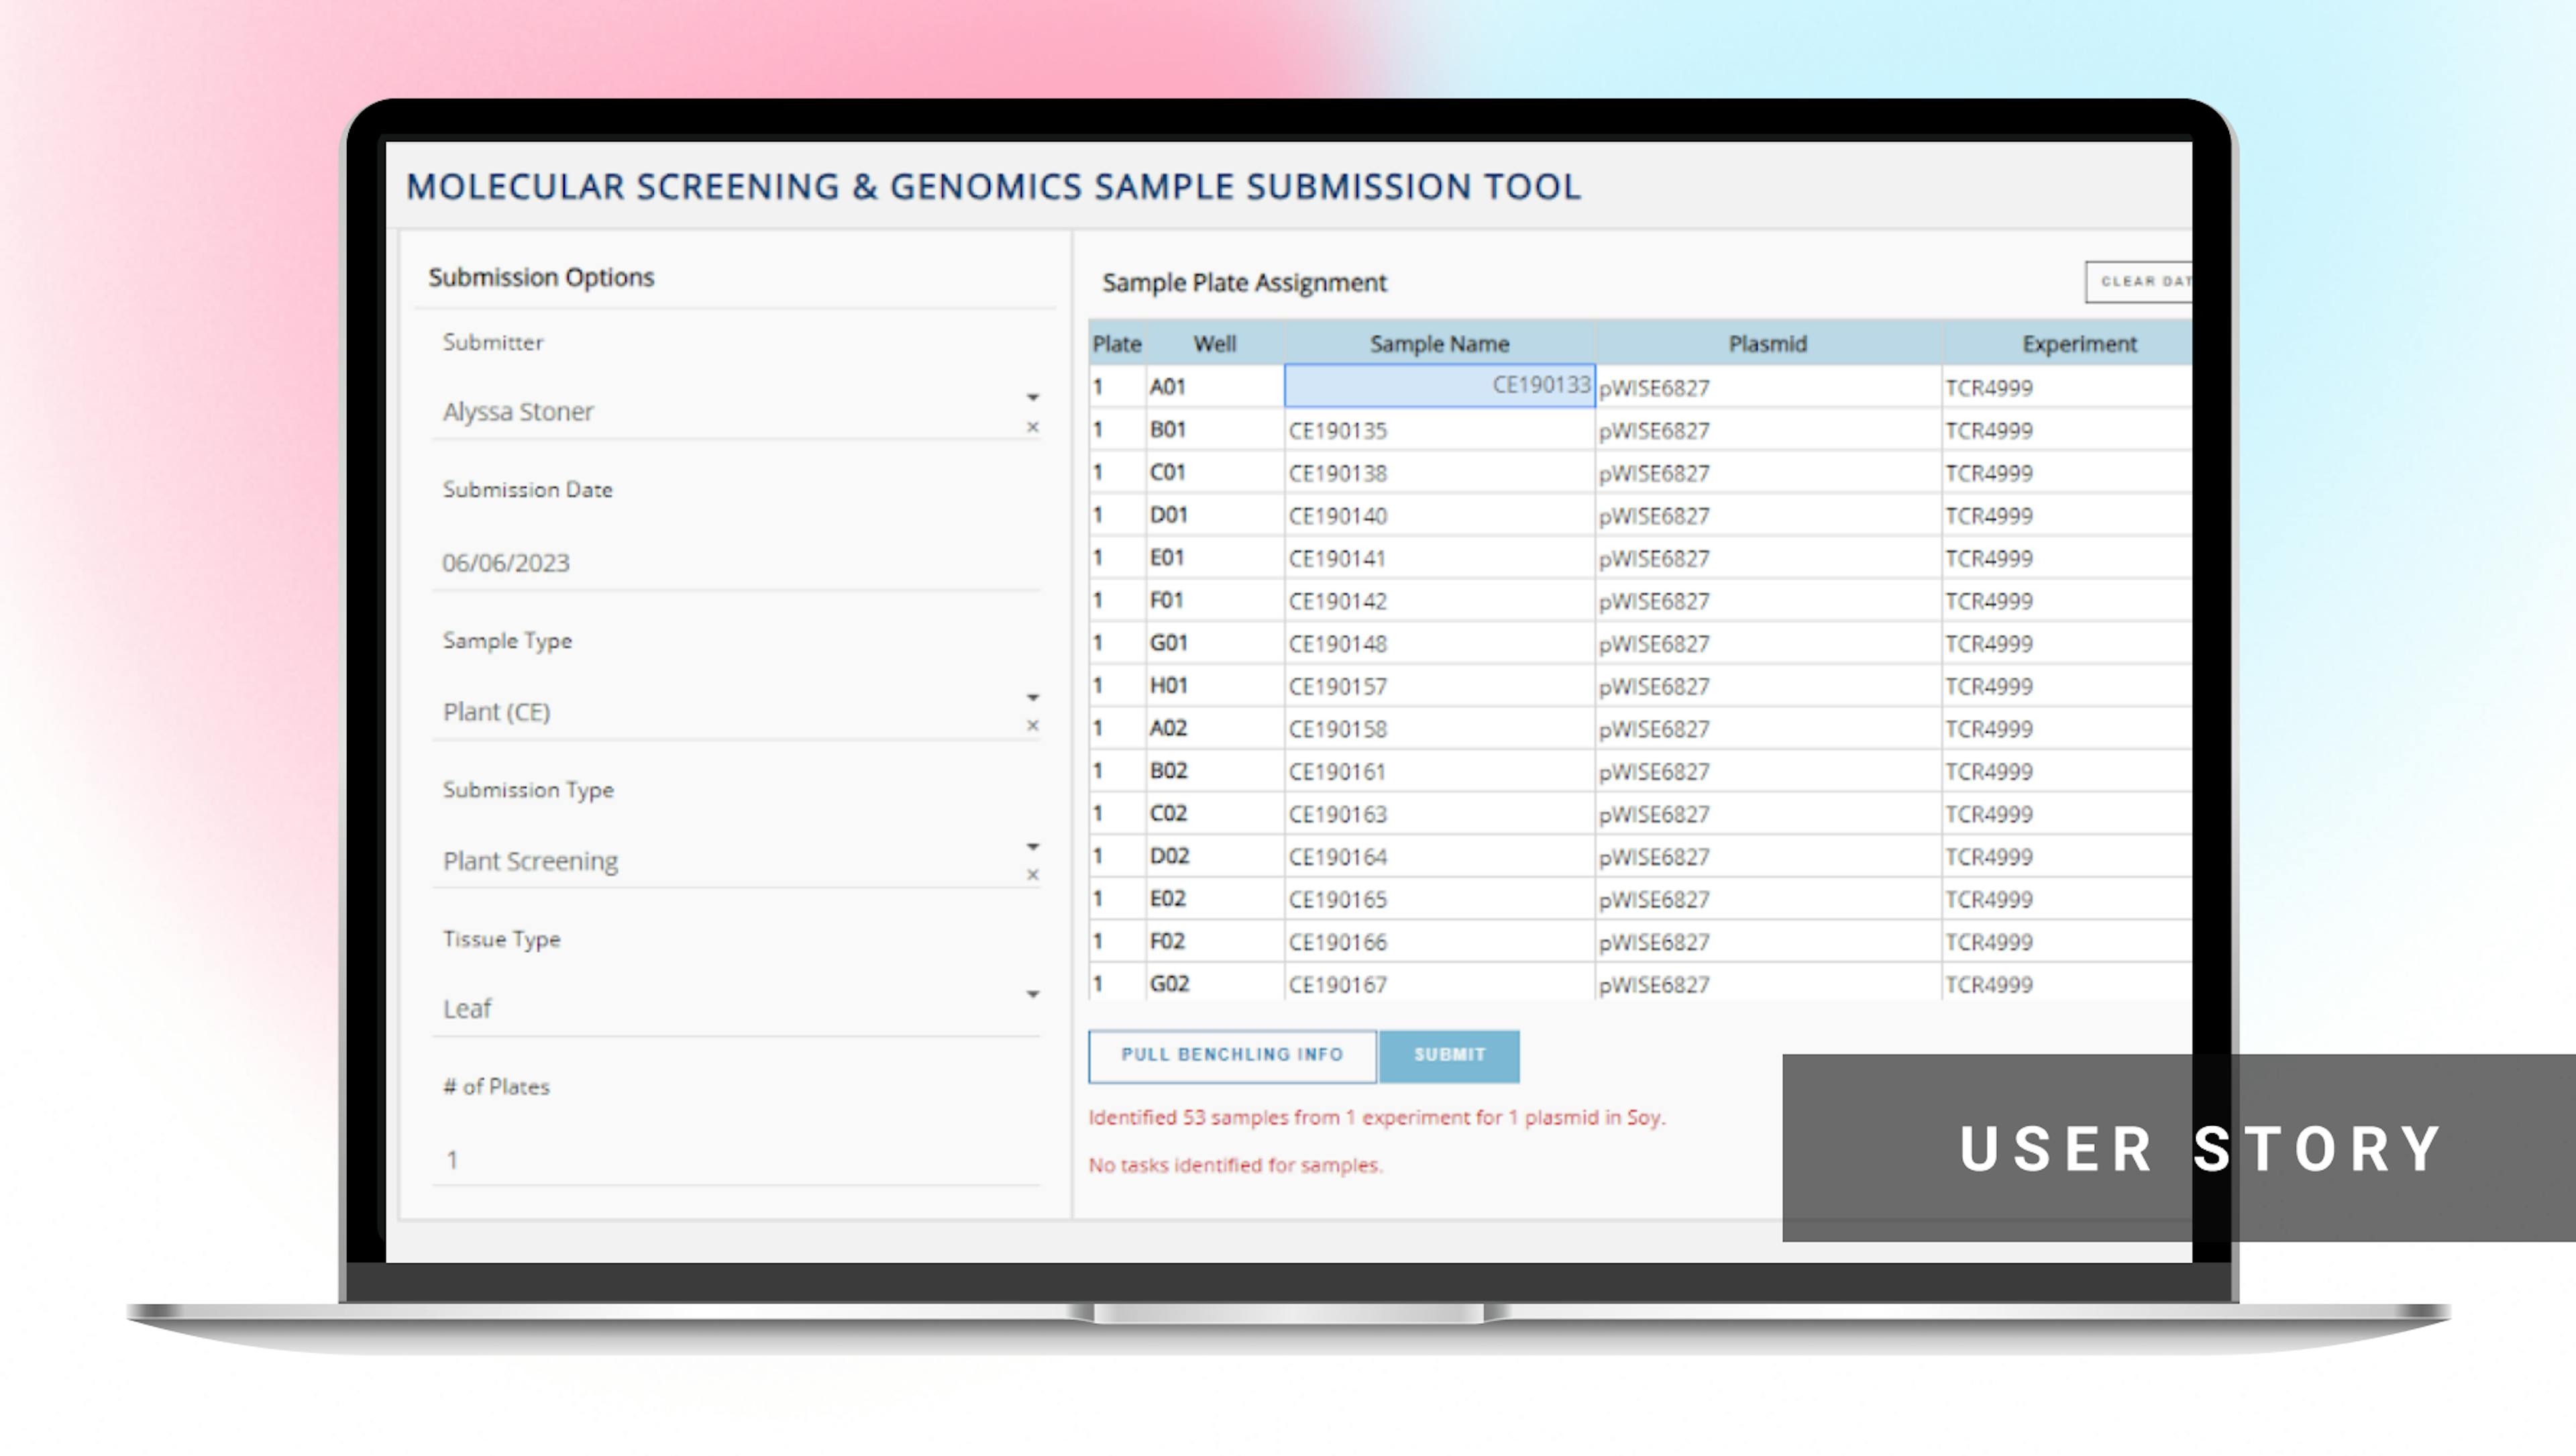Screen dimensions: 2576x1456
Task: Clear the Alyssa Stoner submitter selection
Action: tap(1033, 427)
